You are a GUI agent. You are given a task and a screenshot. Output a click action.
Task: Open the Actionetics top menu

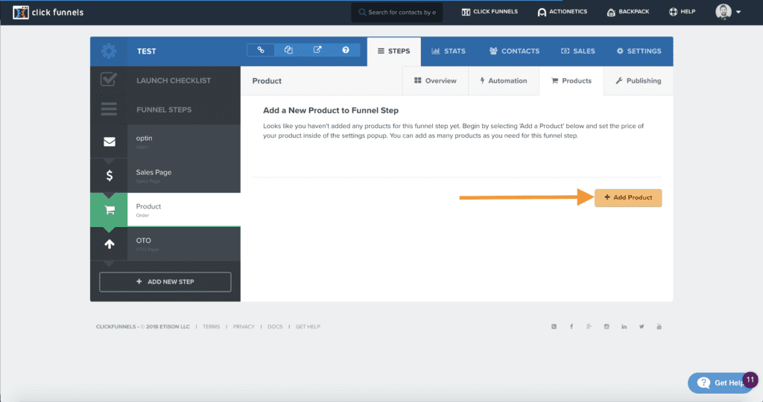[563, 12]
